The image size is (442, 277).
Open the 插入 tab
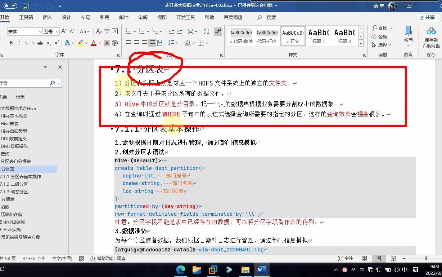[47, 17]
